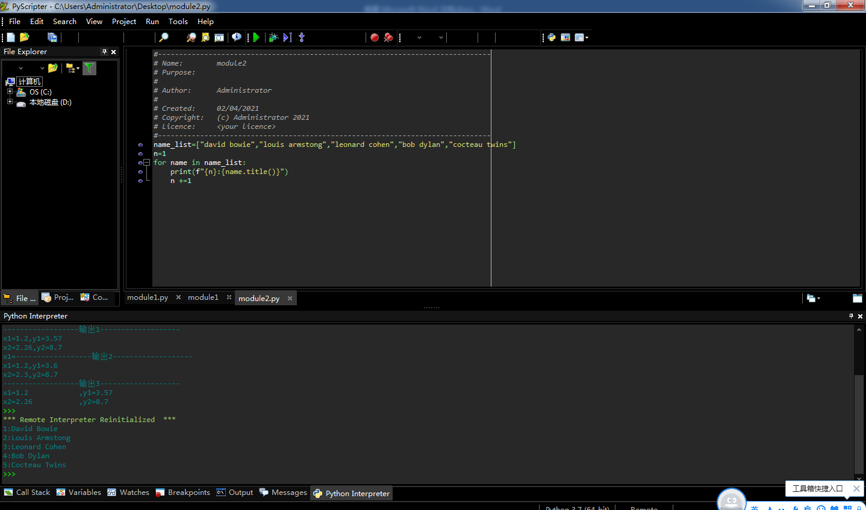Expand the 本地磁盘 (D:) drive node

coord(10,102)
